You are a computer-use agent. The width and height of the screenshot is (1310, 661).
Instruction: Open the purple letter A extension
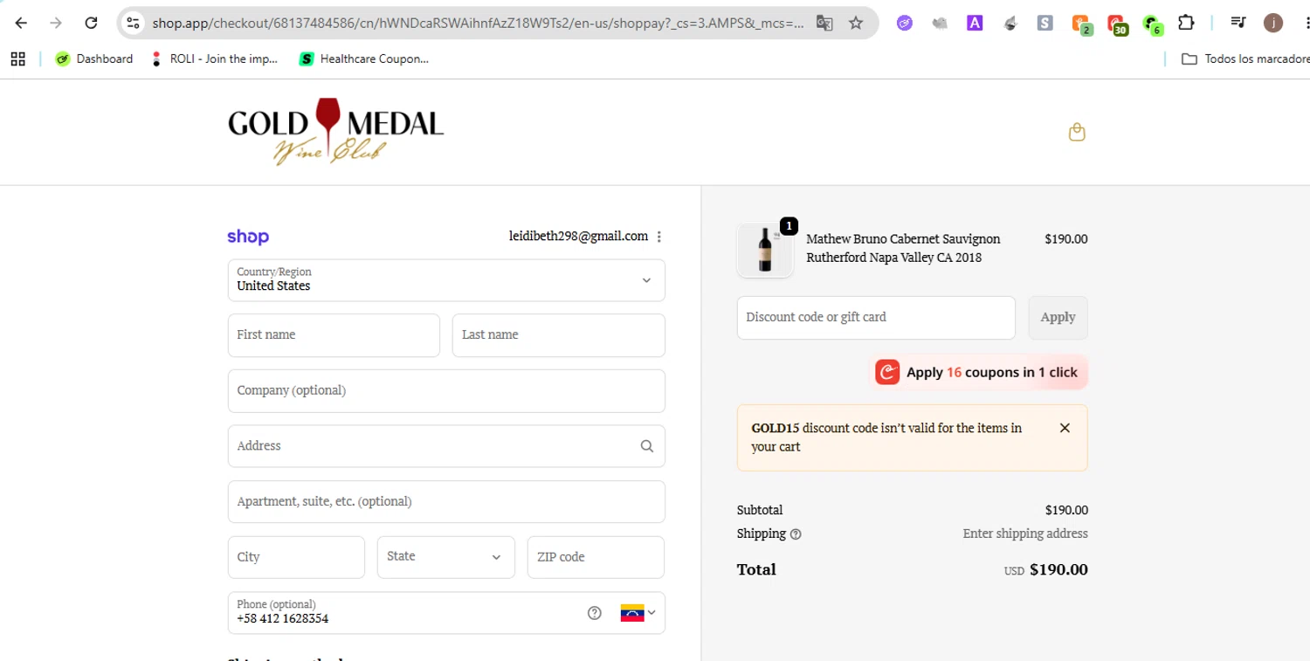(975, 24)
